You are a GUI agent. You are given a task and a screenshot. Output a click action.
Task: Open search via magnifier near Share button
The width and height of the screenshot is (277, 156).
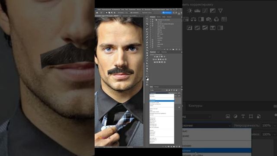pos(174,13)
